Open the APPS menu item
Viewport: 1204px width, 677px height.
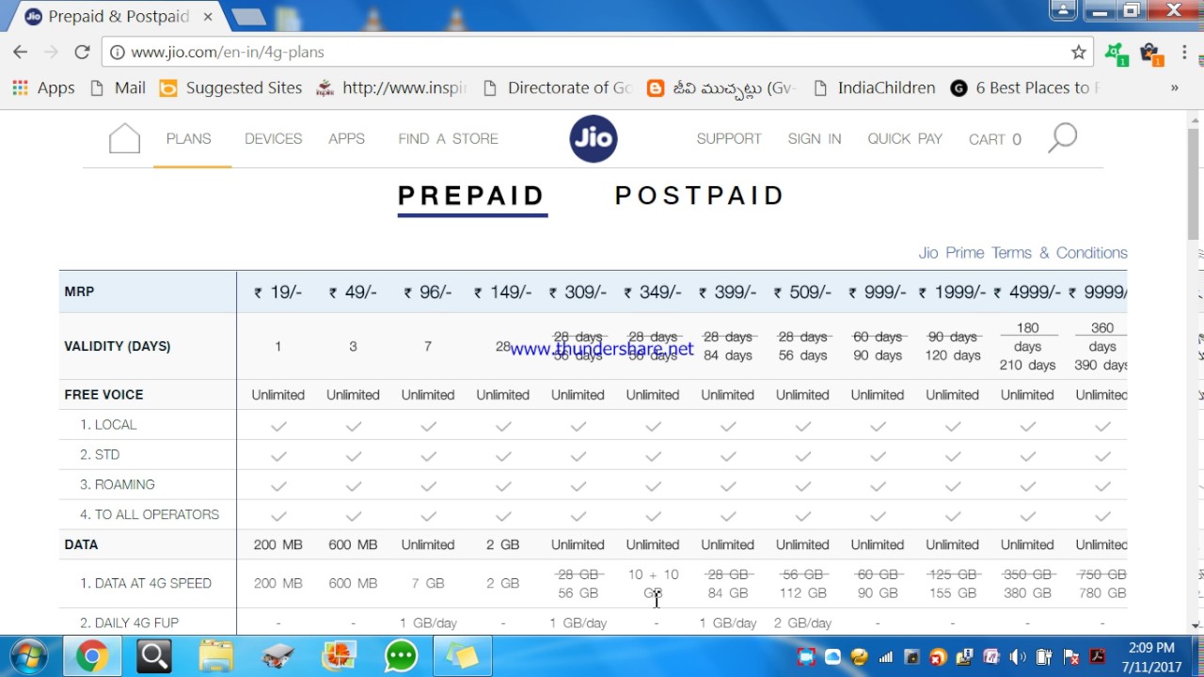(346, 138)
